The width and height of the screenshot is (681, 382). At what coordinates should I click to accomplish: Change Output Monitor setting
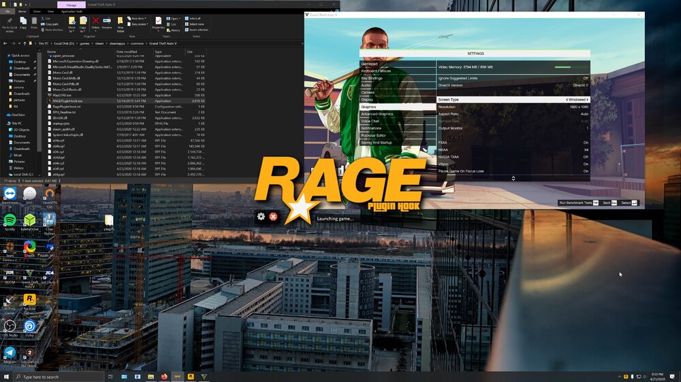(513, 128)
